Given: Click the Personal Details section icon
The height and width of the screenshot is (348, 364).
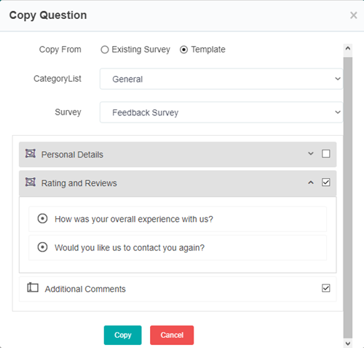Looking at the screenshot, I should click(x=31, y=153).
